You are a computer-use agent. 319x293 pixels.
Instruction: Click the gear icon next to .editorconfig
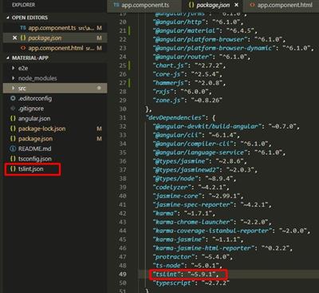click(x=13, y=98)
